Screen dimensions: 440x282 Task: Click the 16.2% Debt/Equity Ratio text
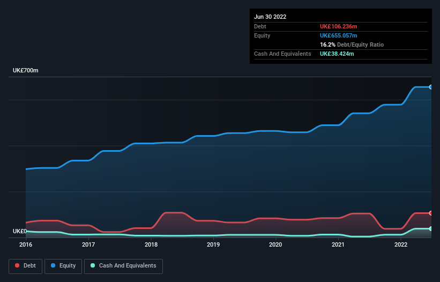352,44
